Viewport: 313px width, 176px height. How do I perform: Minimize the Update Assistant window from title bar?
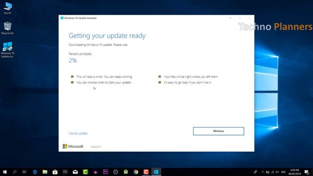click(230, 18)
